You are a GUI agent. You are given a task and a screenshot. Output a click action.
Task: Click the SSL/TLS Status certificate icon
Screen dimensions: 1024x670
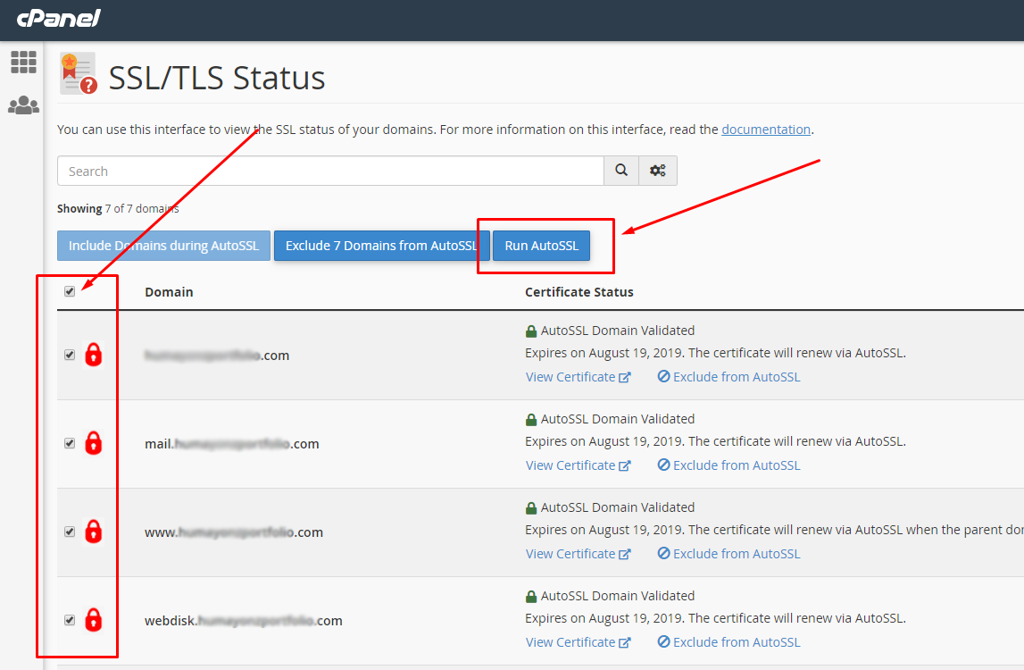coord(79,73)
